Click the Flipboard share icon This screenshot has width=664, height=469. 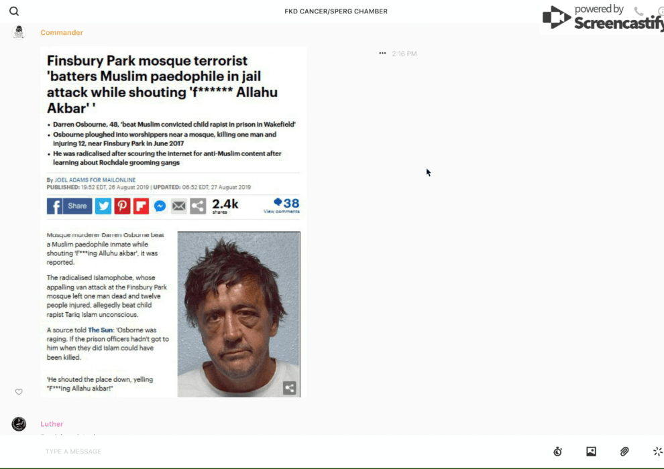tap(141, 206)
